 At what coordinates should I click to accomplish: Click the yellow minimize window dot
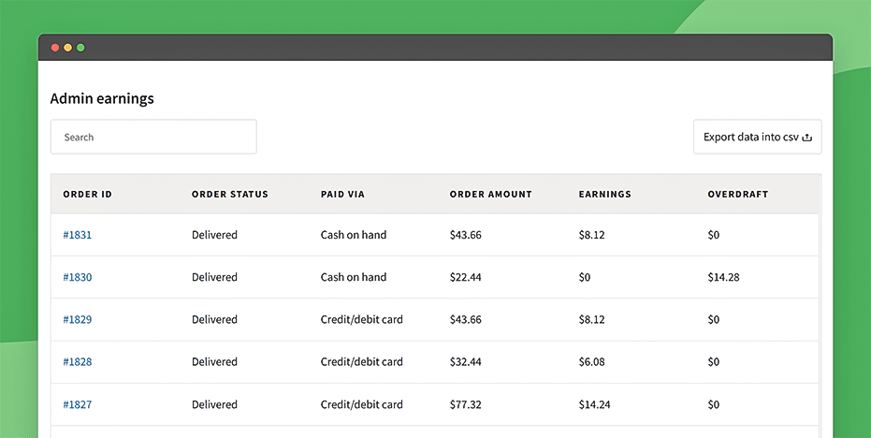pyautogui.click(x=67, y=48)
